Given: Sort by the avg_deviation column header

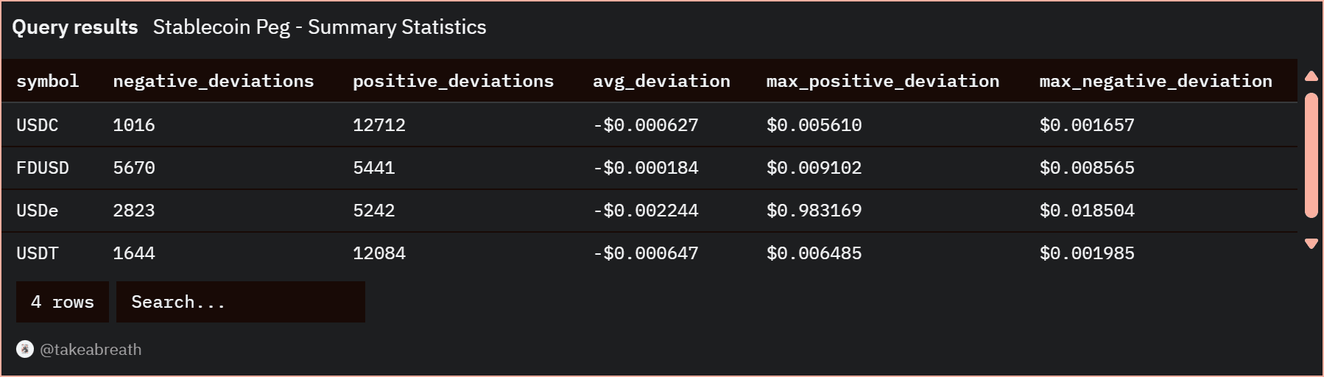Looking at the screenshot, I should tap(661, 81).
